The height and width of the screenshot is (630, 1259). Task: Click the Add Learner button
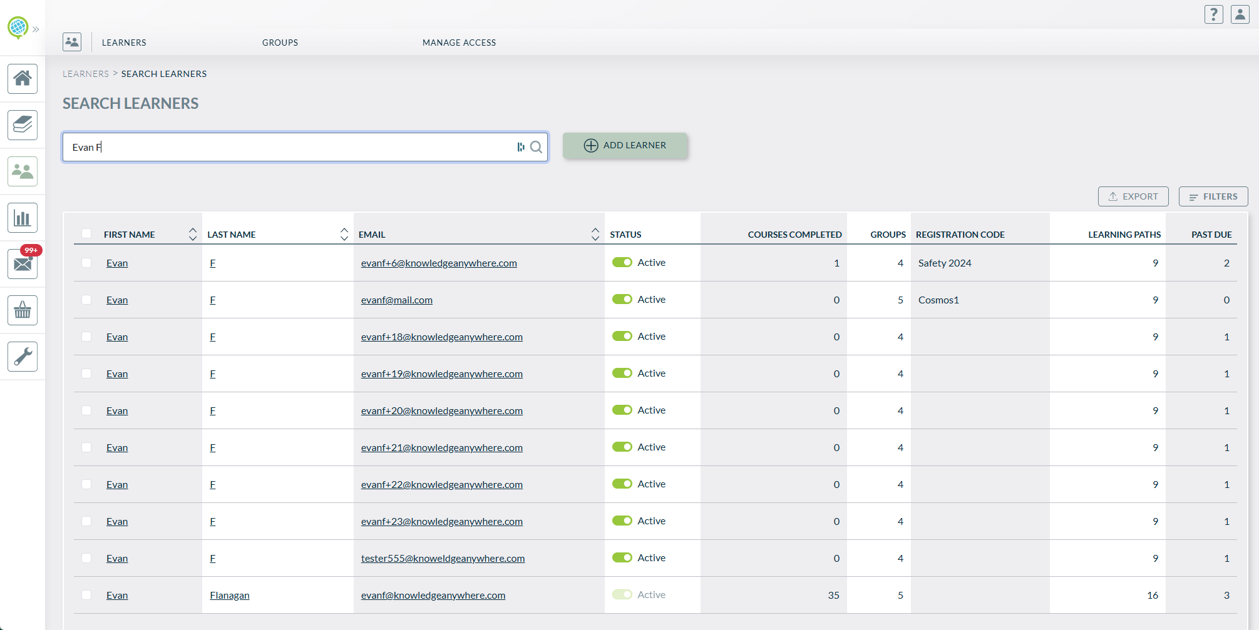pos(625,146)
